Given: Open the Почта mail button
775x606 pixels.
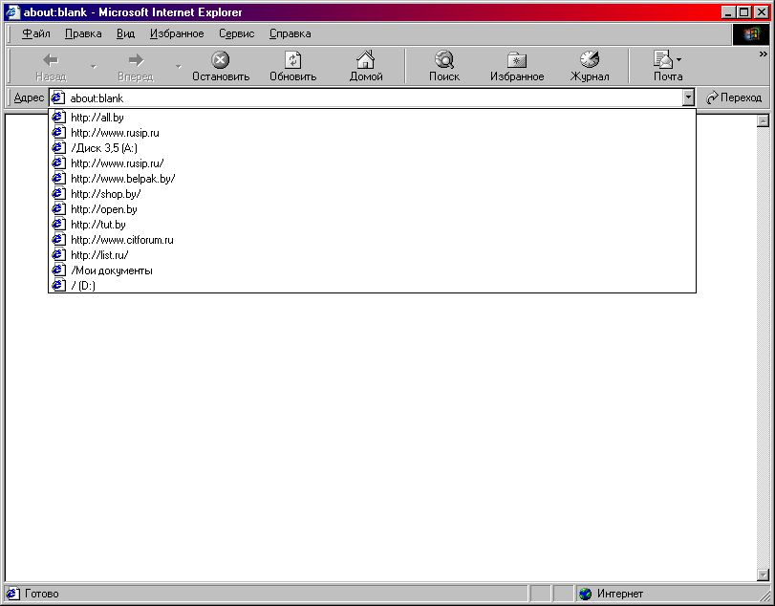Looking at the screenshot, I should (x=668, y=66).
